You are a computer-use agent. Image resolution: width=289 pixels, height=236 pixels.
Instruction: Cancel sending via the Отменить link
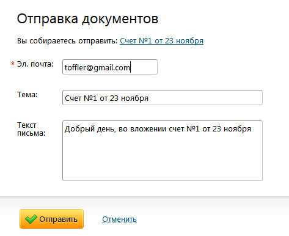119,219
